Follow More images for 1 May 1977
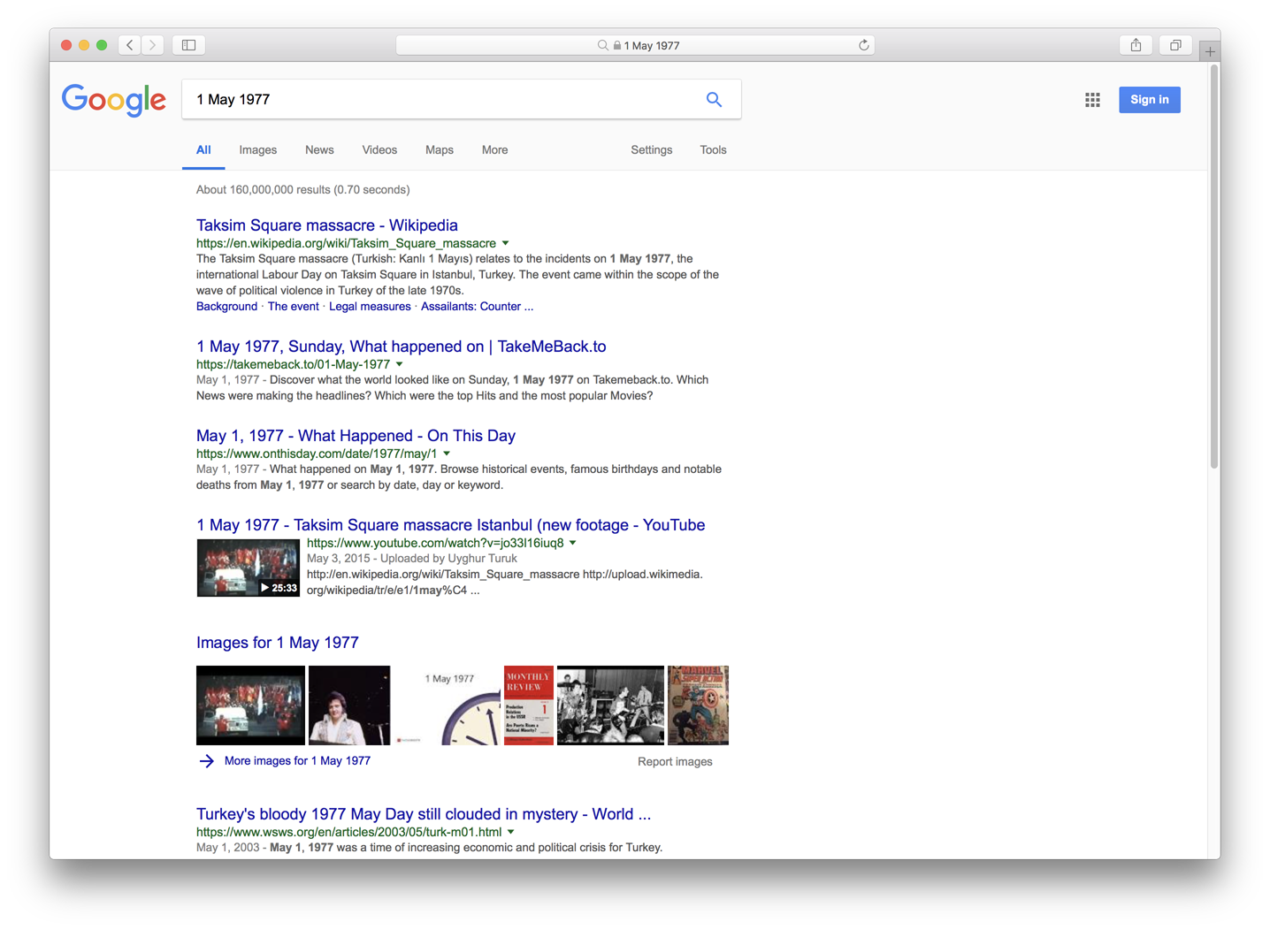1270x930 pixels. pos(297,761)
